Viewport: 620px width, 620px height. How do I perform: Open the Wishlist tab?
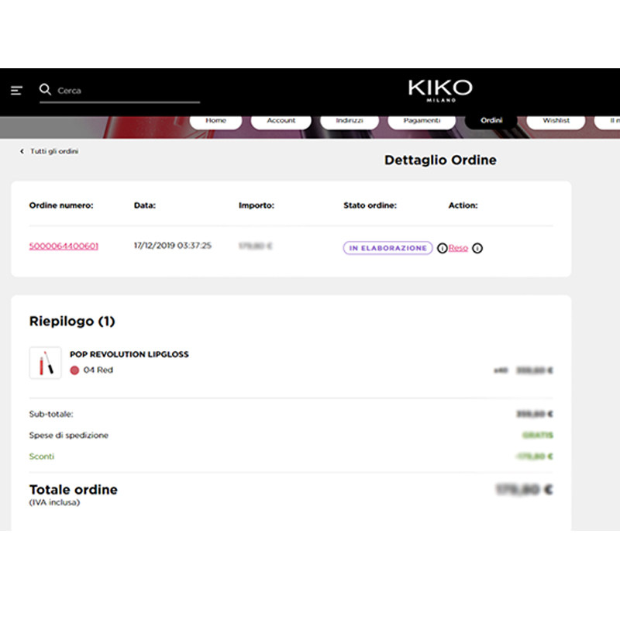tap(556, 121)
